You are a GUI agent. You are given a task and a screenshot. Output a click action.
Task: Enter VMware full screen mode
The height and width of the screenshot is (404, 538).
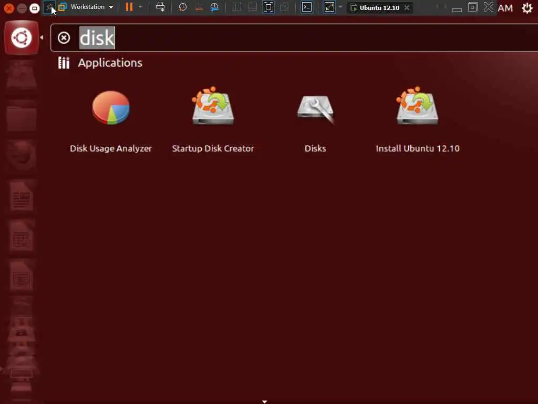pos(268,7)
